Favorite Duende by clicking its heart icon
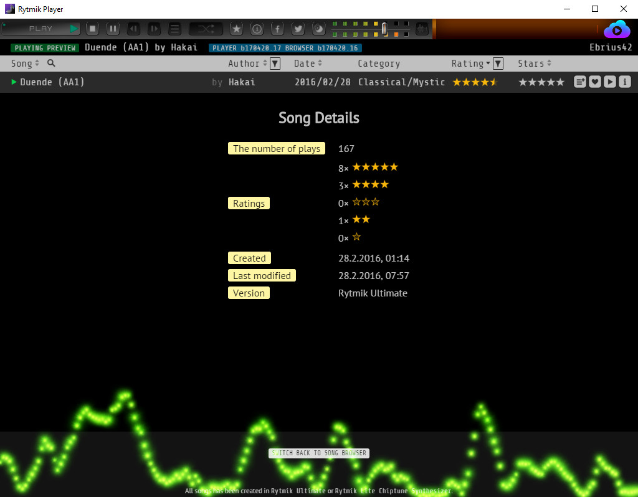Viewport: 638px width, 497px height. (x=595, y=82)
